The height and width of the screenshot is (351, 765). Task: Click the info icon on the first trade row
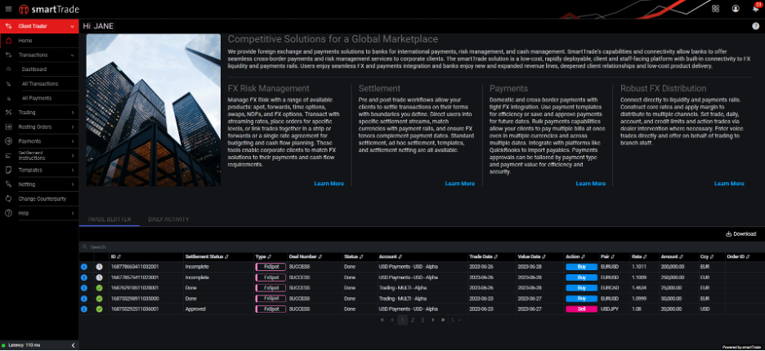pyautogui.click(x=84, y=266)
